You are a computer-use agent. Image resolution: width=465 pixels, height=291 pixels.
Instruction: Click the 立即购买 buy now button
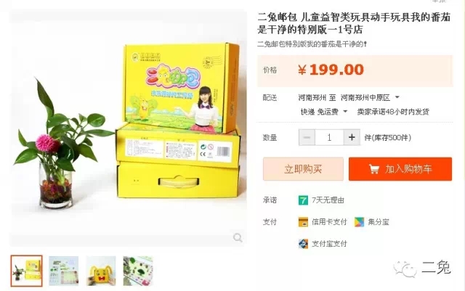coord(303,169)
